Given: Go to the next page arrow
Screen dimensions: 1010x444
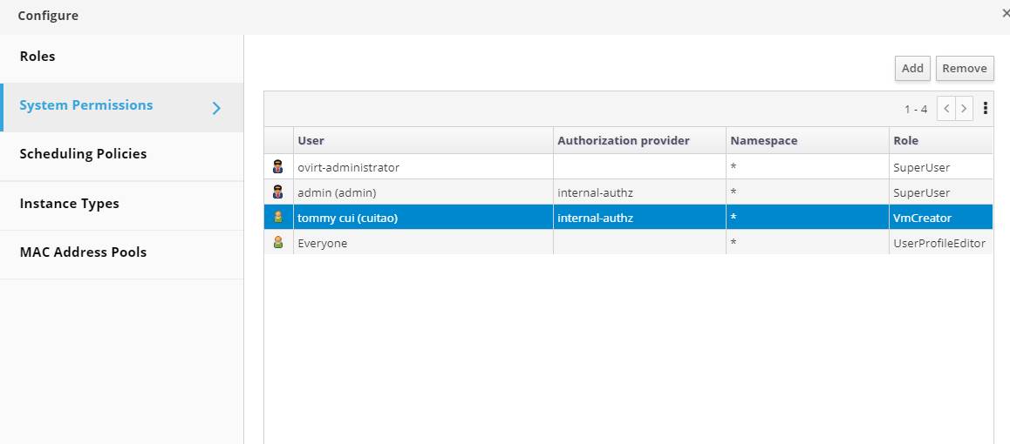Looking at the screenshot, I should pyautogui.click(x=964, y=109).
